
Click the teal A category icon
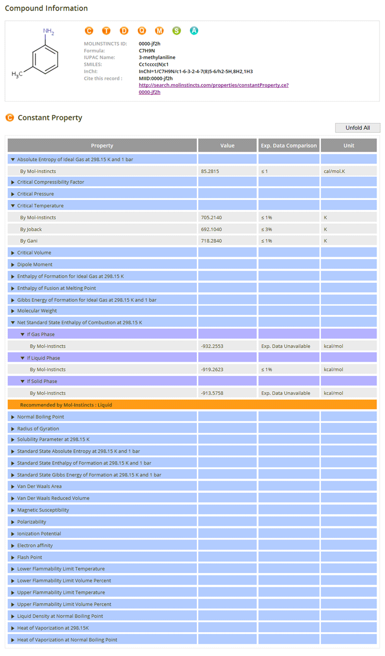pyautogui.click(x=194, y=31)
